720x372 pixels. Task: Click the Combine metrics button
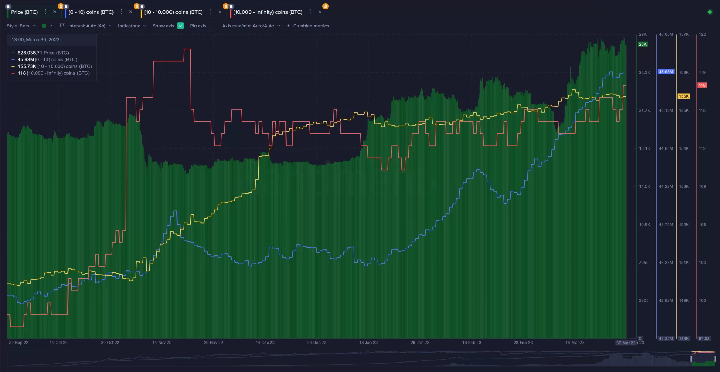308,26
